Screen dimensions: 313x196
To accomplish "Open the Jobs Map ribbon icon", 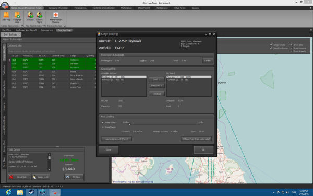I will tap(6, 15).
